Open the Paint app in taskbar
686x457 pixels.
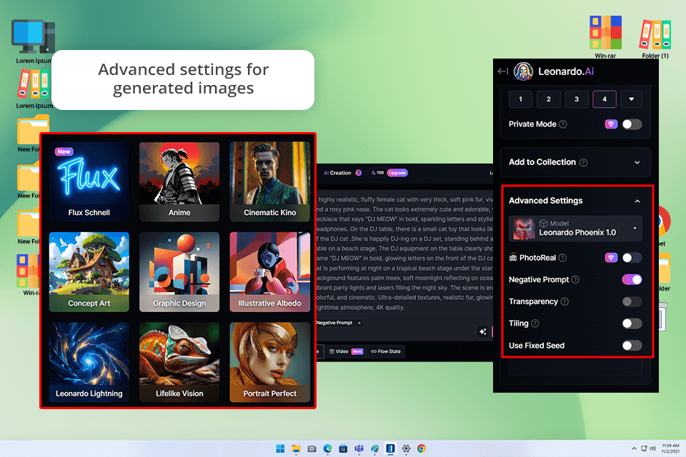(x=375, y=448)
